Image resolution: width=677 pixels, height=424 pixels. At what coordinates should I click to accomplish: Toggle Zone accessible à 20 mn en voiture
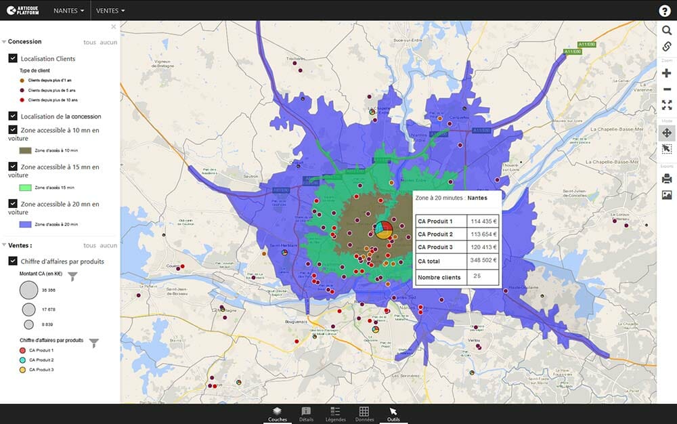coord(13,204)
